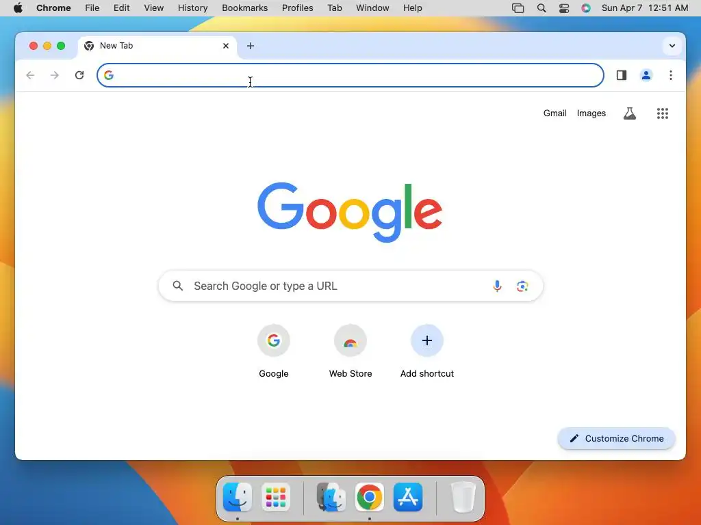This screenshot has height=525, width=701.
Task: Click Siri icon in menu bar
Action: pyautogui.click(x=586, y=8)
